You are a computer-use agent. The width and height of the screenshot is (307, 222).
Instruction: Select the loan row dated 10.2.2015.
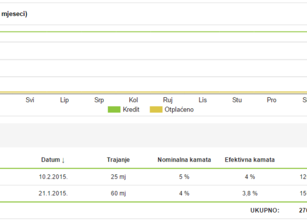click(x=153, y=177)
